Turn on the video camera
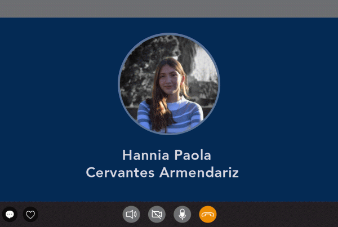 [x=157, y=214]
